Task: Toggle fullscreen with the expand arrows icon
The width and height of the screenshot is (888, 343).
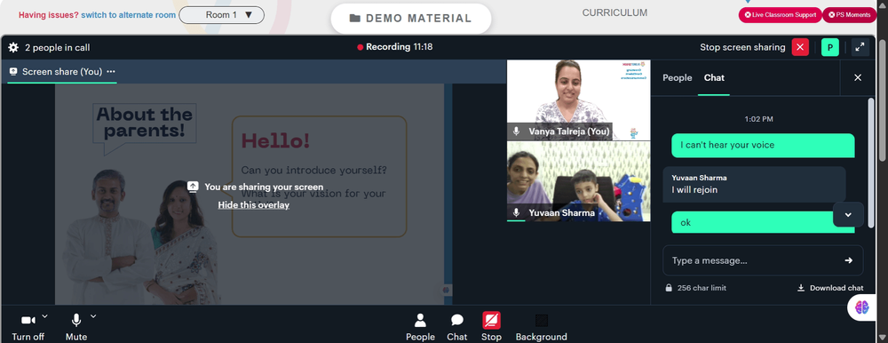Action: (860, 47)
